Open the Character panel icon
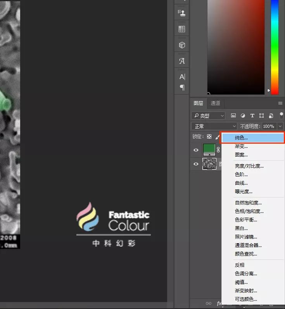Image resolution: width=285 pixels, height=309 pixels. pyautogui.click(x=181, y=77)
